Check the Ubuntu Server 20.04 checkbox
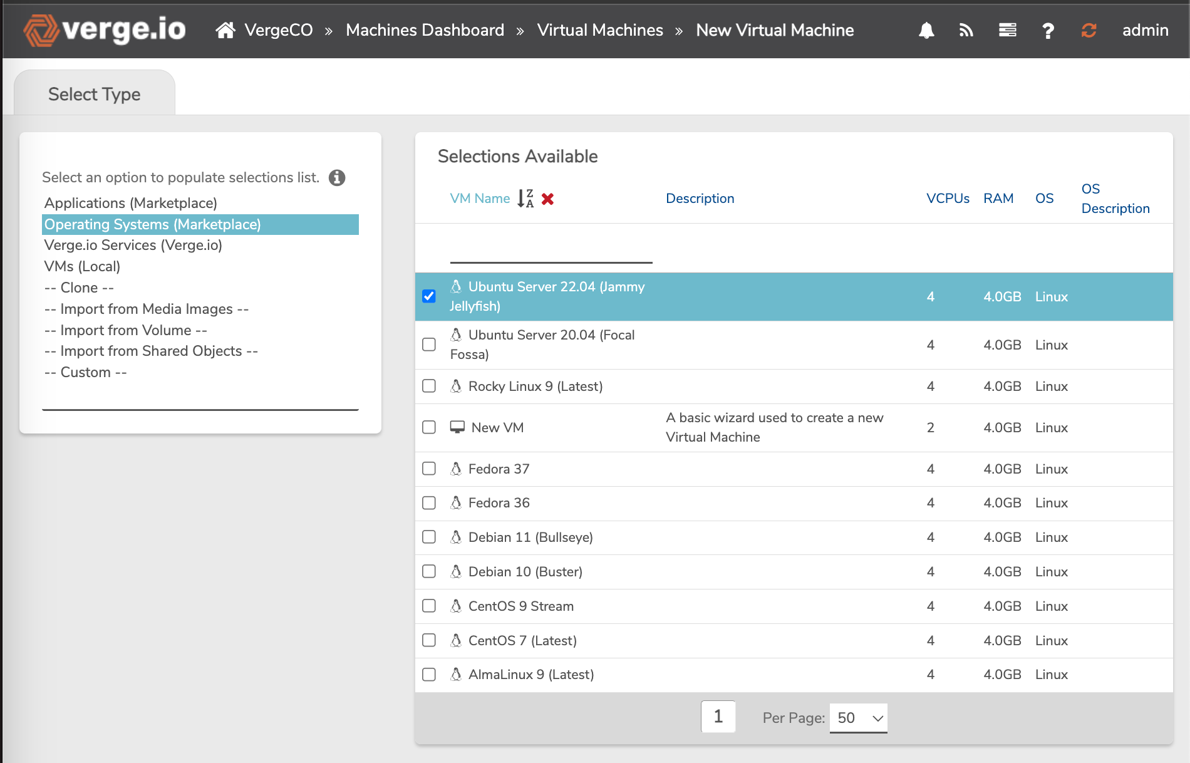The width and height of the screenshot is (1190, 763). (x=429, y=345)
